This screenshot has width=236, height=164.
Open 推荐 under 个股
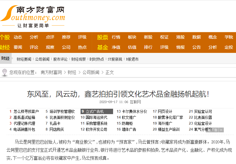66,37
